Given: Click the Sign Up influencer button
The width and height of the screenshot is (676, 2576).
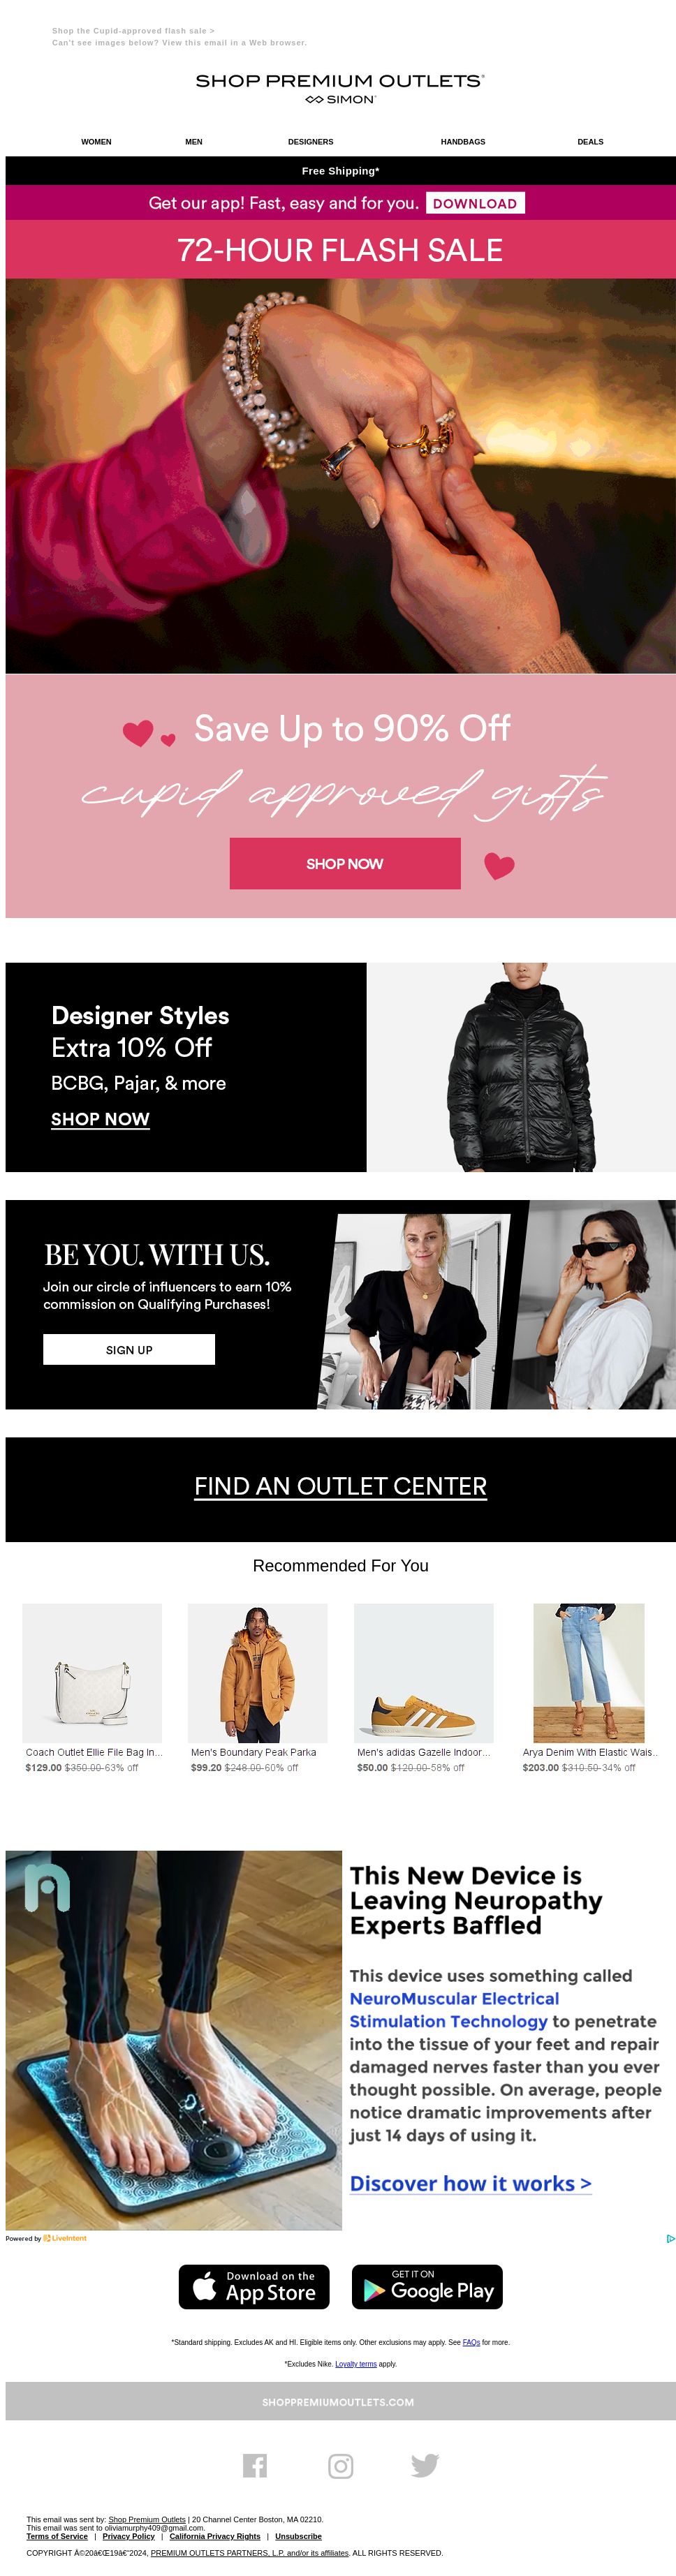Looking at the screenshot, I should pyautogui.click(x=129, y=1350).
